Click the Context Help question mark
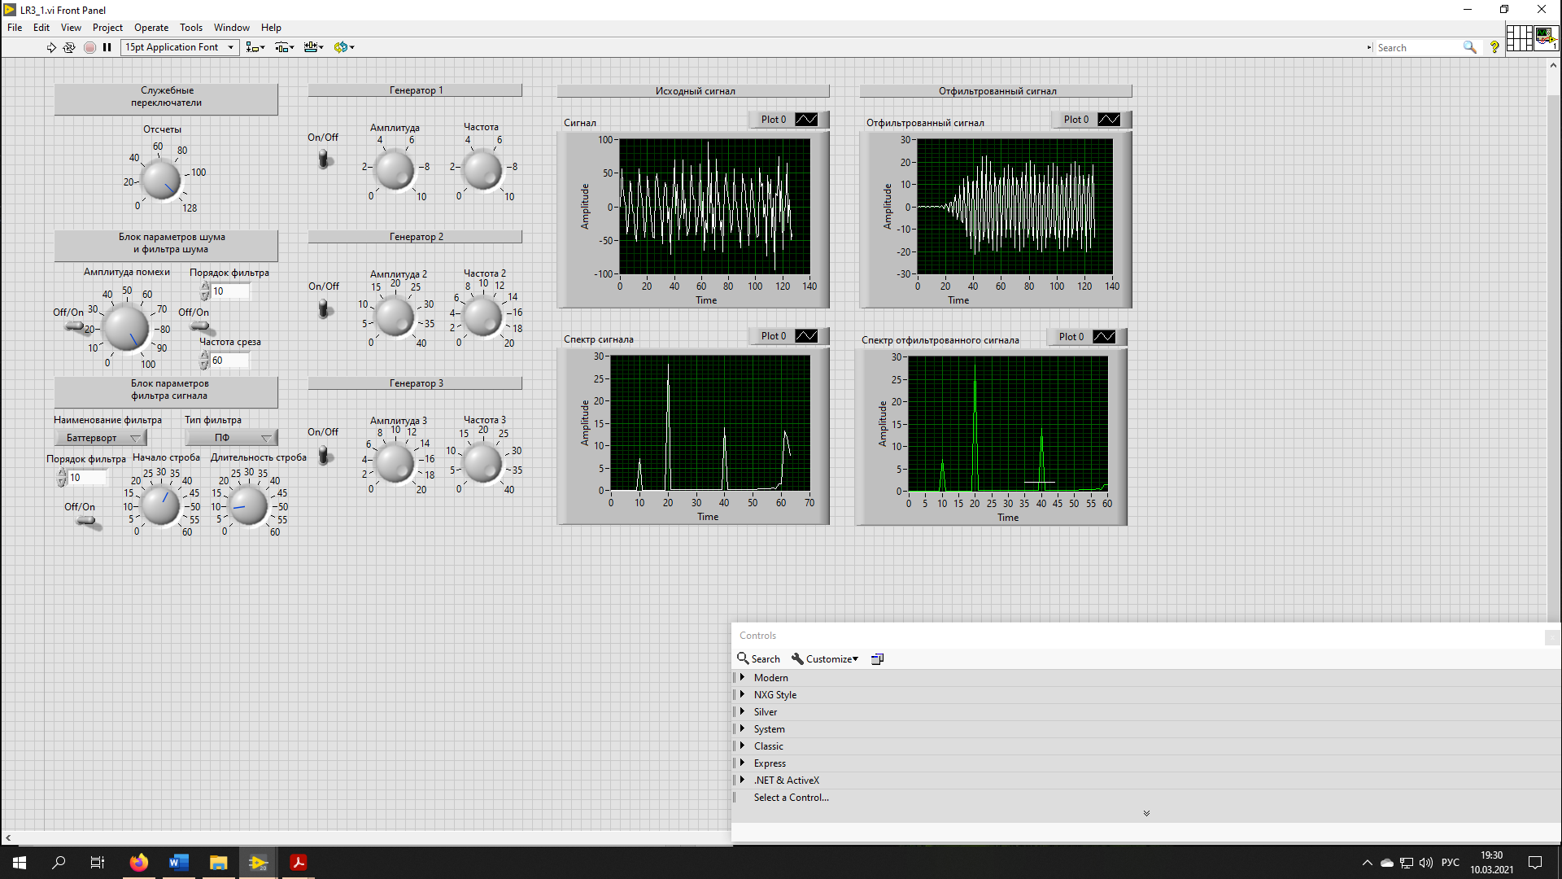The image size is (1562, 879). (x=1494, y=47)
